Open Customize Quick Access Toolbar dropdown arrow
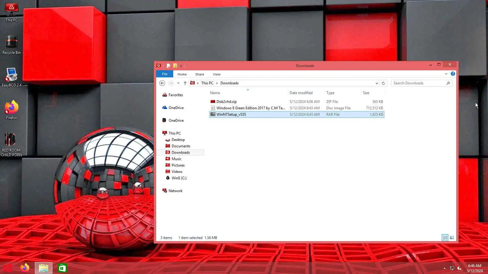 181,66
